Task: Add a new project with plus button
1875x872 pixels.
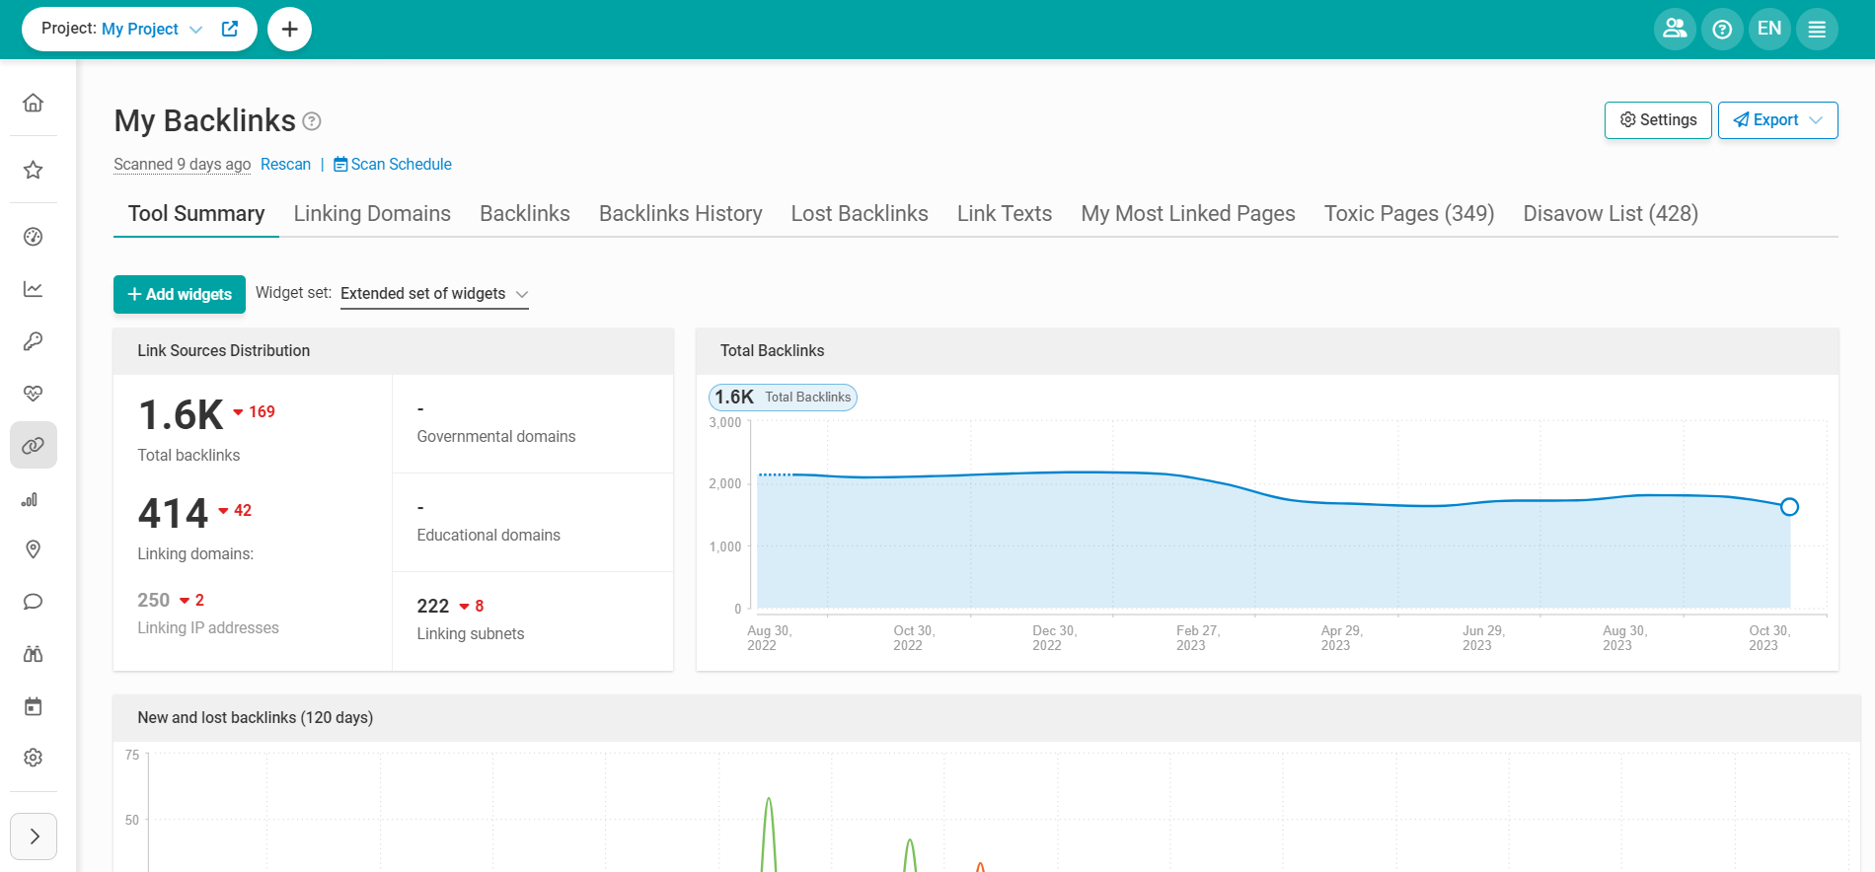Action: coord(289,29)
